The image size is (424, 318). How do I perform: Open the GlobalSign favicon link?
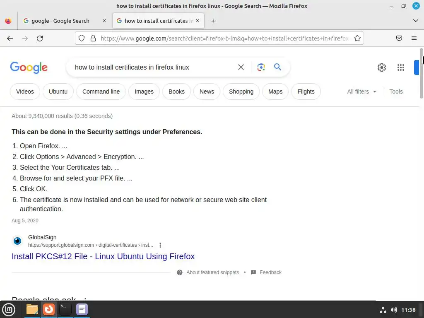tap(17, 241)
